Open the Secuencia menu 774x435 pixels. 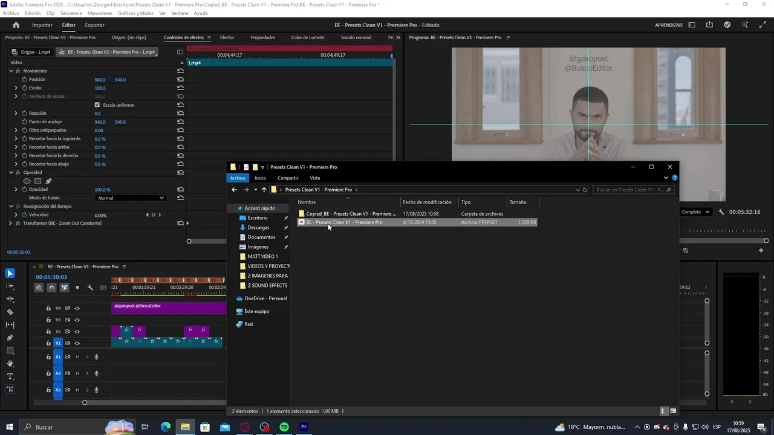pyautogui.click(x=71, y=13)
